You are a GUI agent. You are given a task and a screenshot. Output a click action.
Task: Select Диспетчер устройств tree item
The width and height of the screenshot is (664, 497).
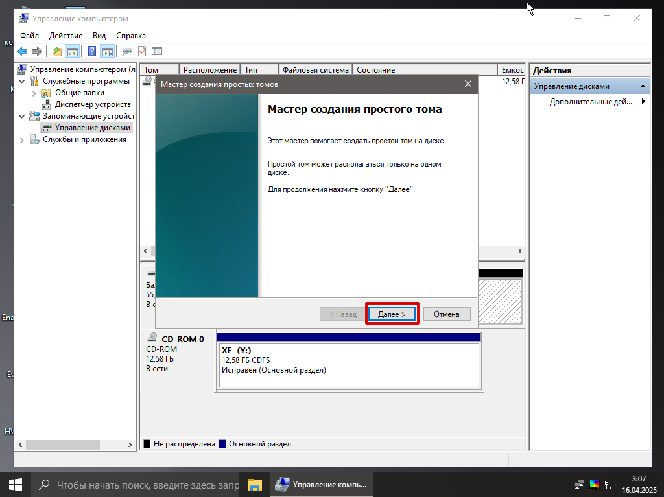92,104
